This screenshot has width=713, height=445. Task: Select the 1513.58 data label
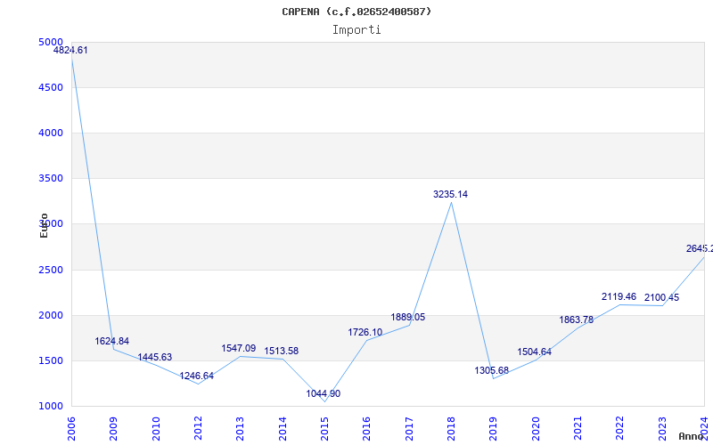pyautogui.click(x=282, y=351)
